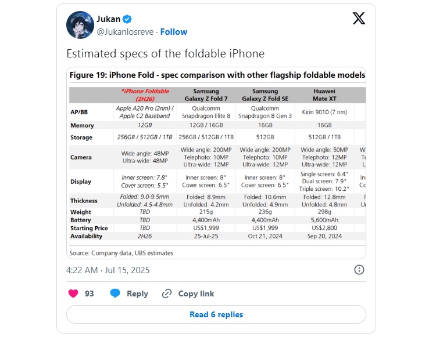Click the Reply text label
The width and height of the screenshot is (436, 337).
137,293
